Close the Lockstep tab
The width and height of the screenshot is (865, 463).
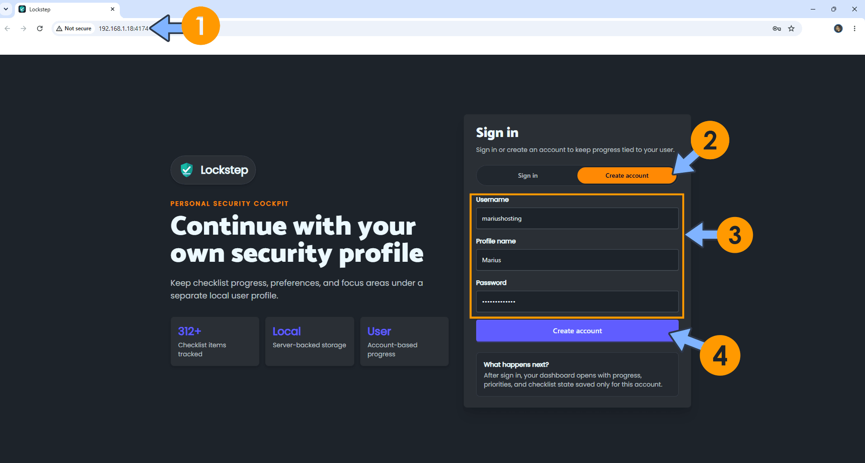click(x=113, y=9)
